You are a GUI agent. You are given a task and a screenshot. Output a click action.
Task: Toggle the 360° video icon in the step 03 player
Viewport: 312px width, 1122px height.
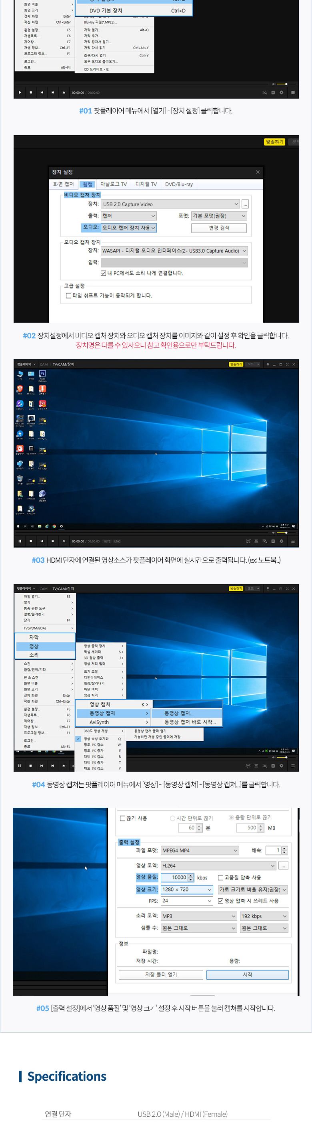(248, 541)
